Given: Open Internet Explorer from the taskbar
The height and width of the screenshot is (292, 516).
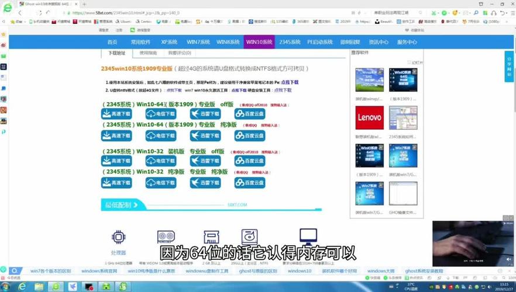Looking at the screenshot, I should [22, 287].
